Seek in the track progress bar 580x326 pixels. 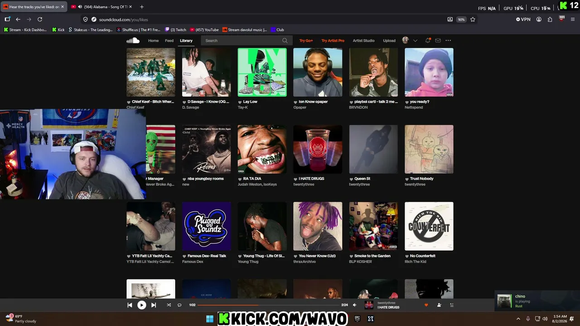[x=268, y=305]
